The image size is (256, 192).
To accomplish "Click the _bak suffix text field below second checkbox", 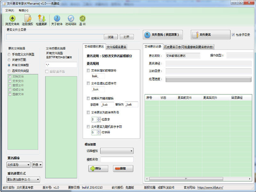I will pyautogui.click(x=98, y=89).
